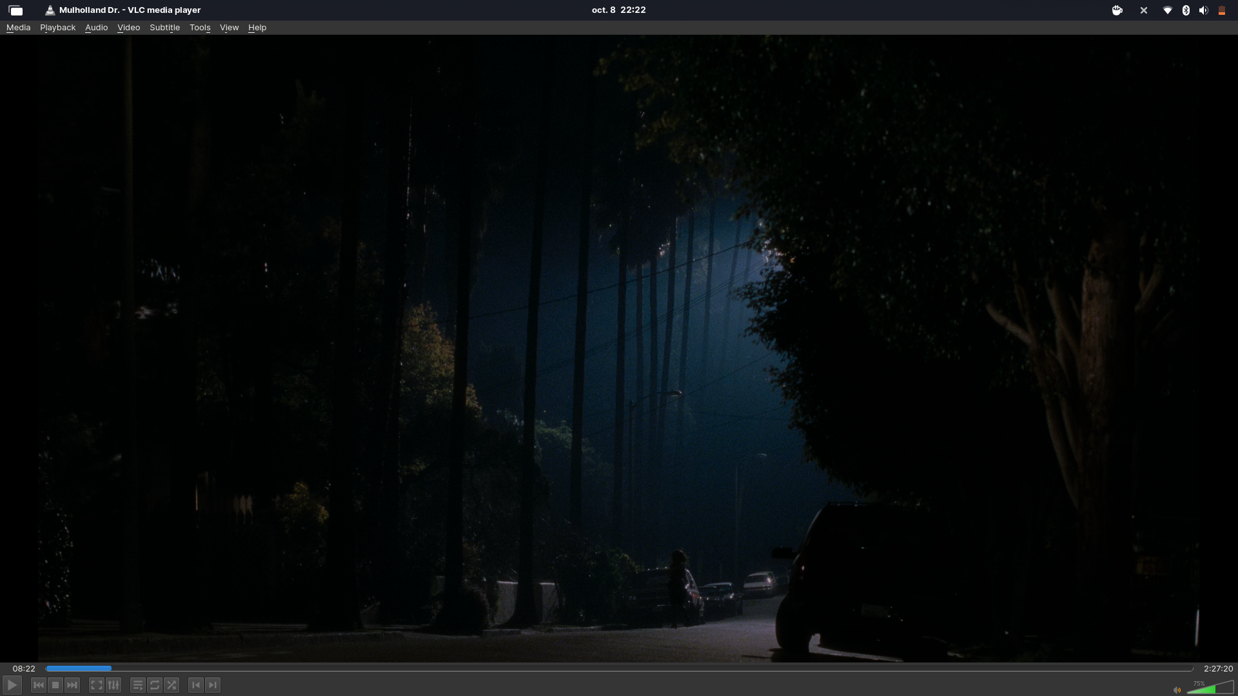Go to next chapter button

213,685
